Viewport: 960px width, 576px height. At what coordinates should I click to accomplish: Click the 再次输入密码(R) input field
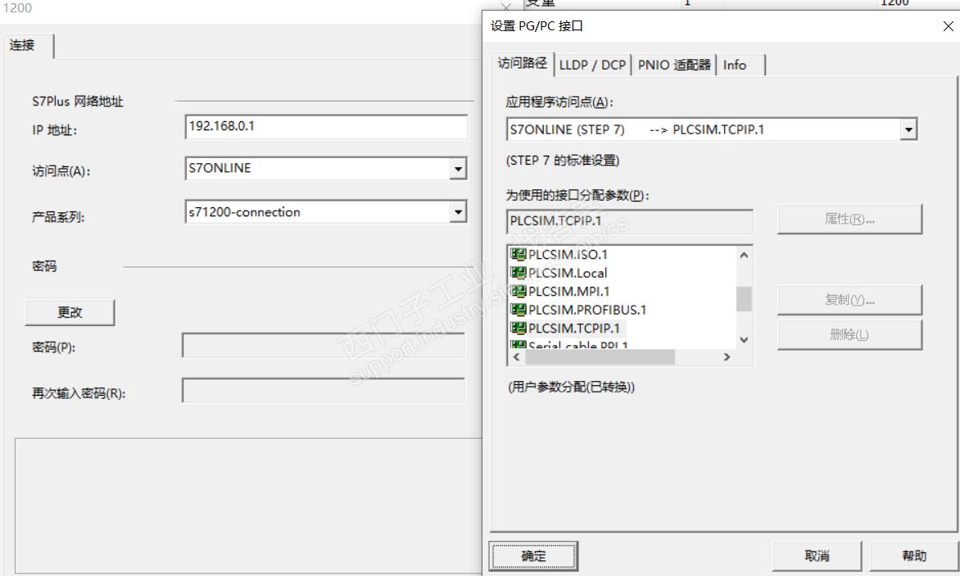(x=324, y=391)
